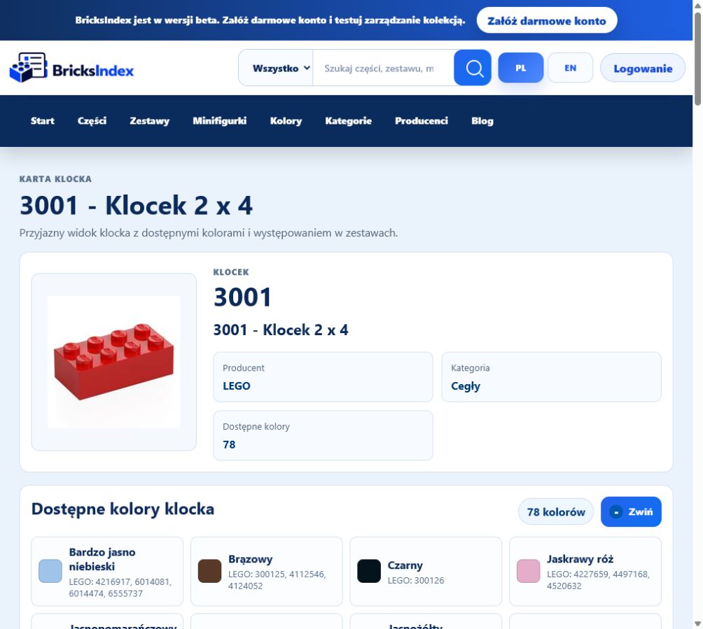
Task: Select the Brązowy color swatch
Action: point(209,571)
